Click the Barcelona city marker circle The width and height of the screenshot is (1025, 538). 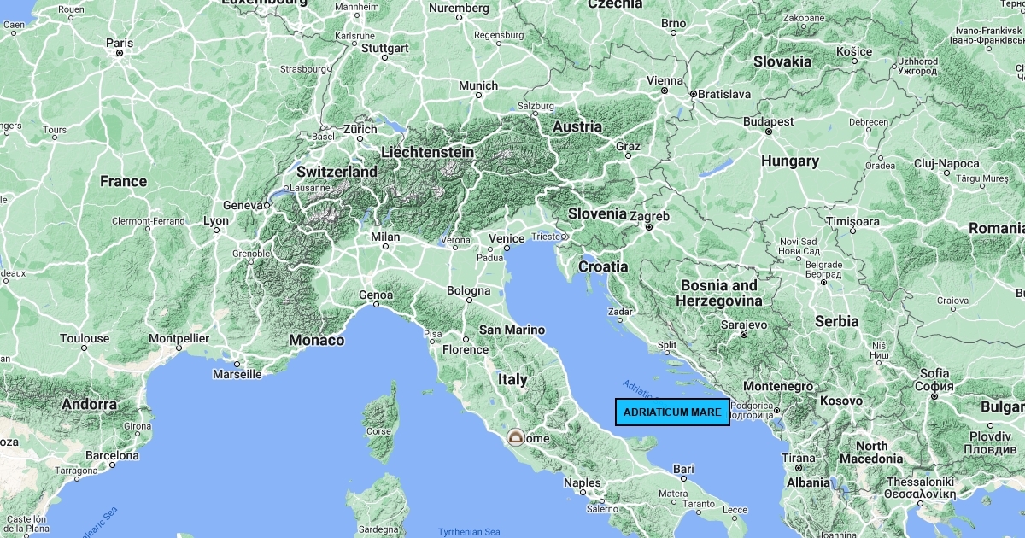tap(112, 466)
